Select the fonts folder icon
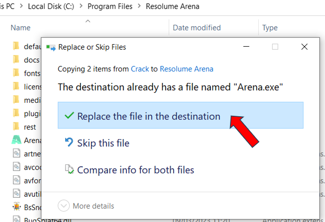The width and height of the screenshot is (325, 222). 16,73
